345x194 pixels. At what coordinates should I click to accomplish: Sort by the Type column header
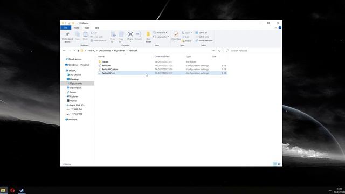[188, 57]
